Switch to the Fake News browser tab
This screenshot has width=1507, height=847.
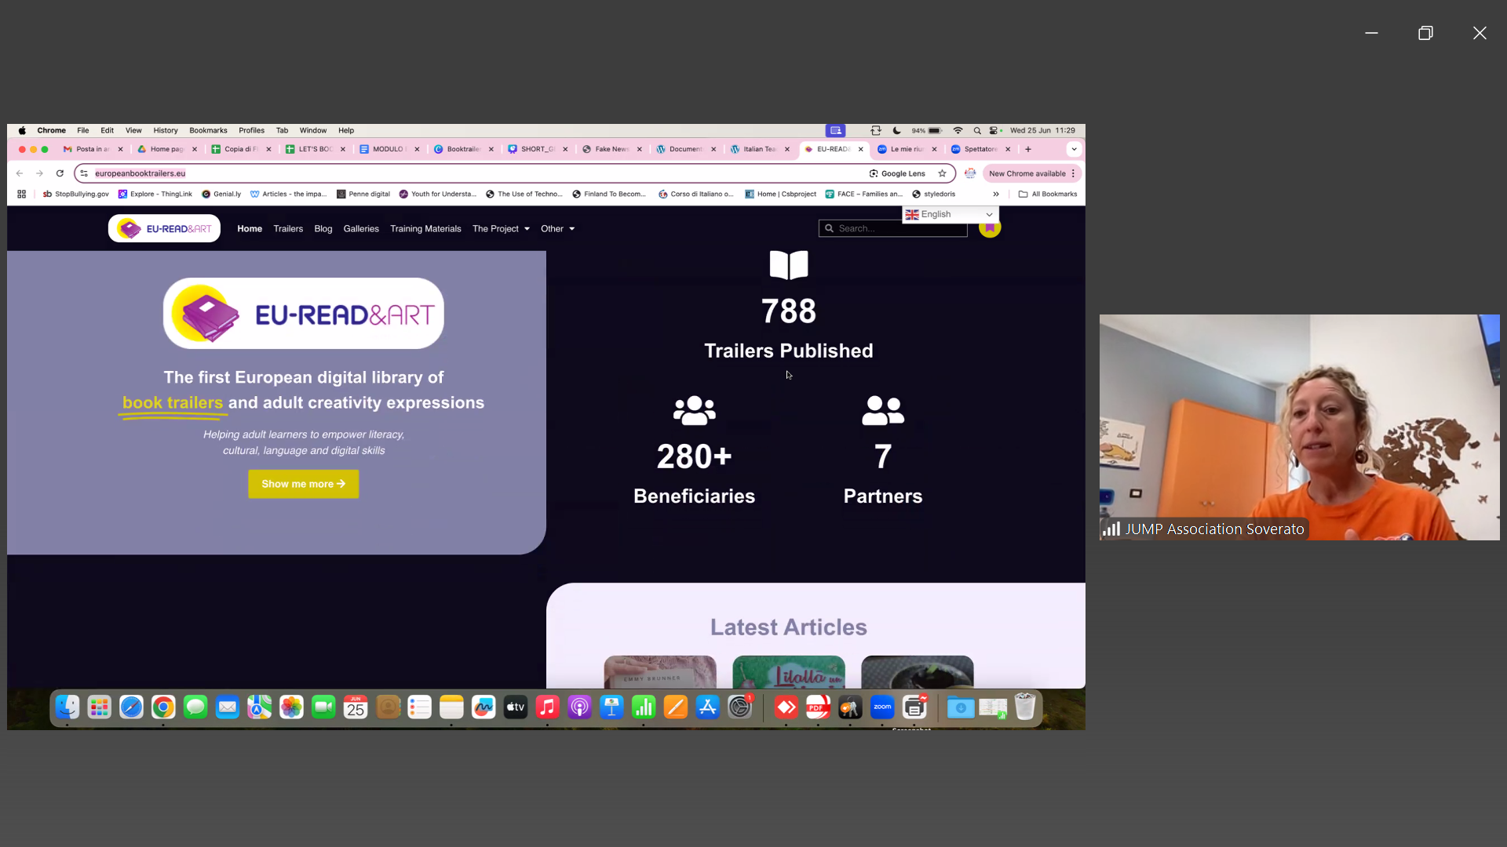tap(611, 149)
